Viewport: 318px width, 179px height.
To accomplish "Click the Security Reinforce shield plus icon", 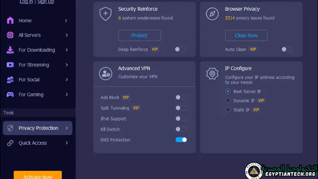I will 105,14.
